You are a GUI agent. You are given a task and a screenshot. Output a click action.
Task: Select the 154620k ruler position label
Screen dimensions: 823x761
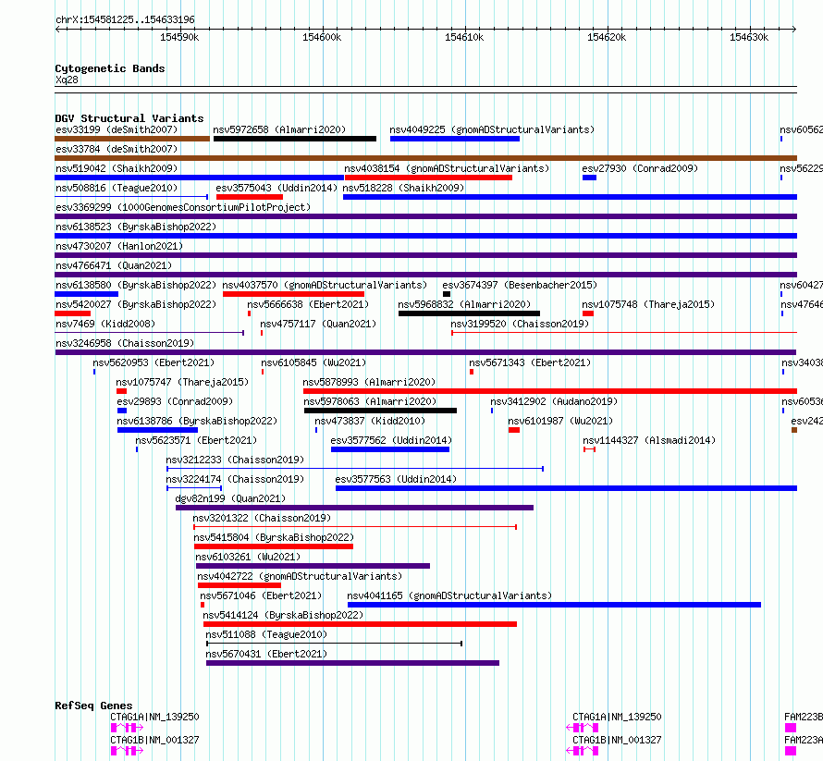click(607, 37)
